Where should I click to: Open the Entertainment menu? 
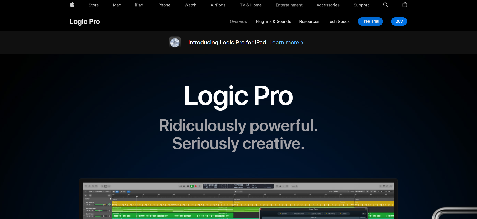[x=289, y=5]
